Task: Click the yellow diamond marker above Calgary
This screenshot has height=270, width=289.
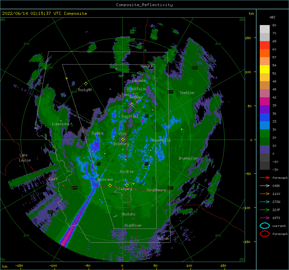Action: pyautogui.click(x=127, y=185)
